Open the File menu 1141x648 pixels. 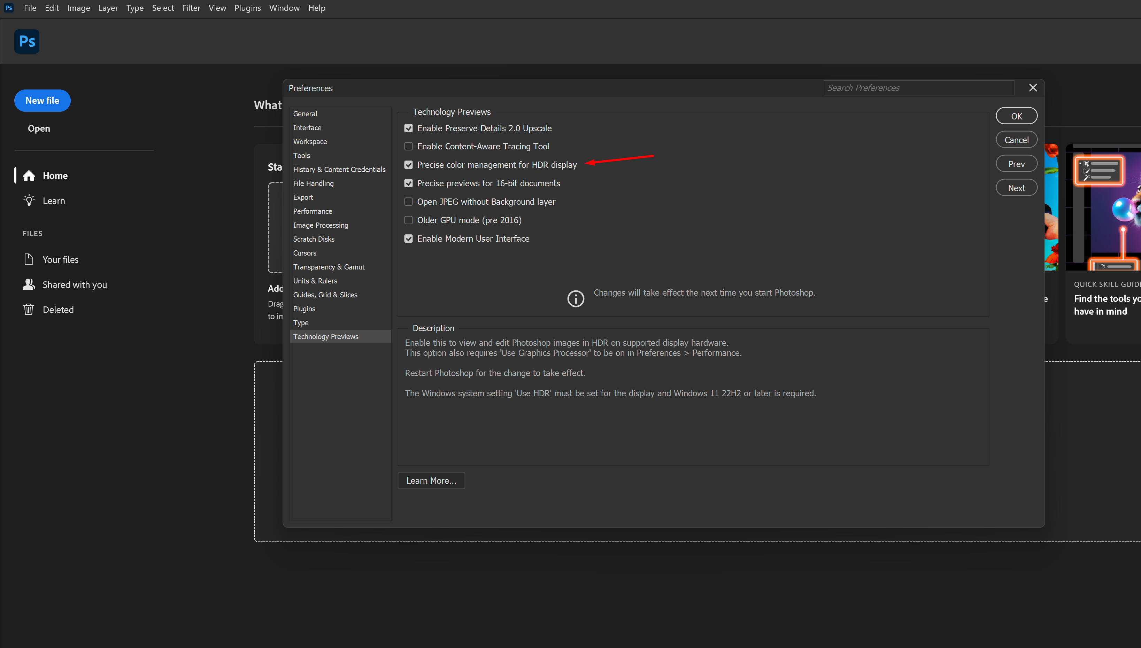tap(30, 8)
